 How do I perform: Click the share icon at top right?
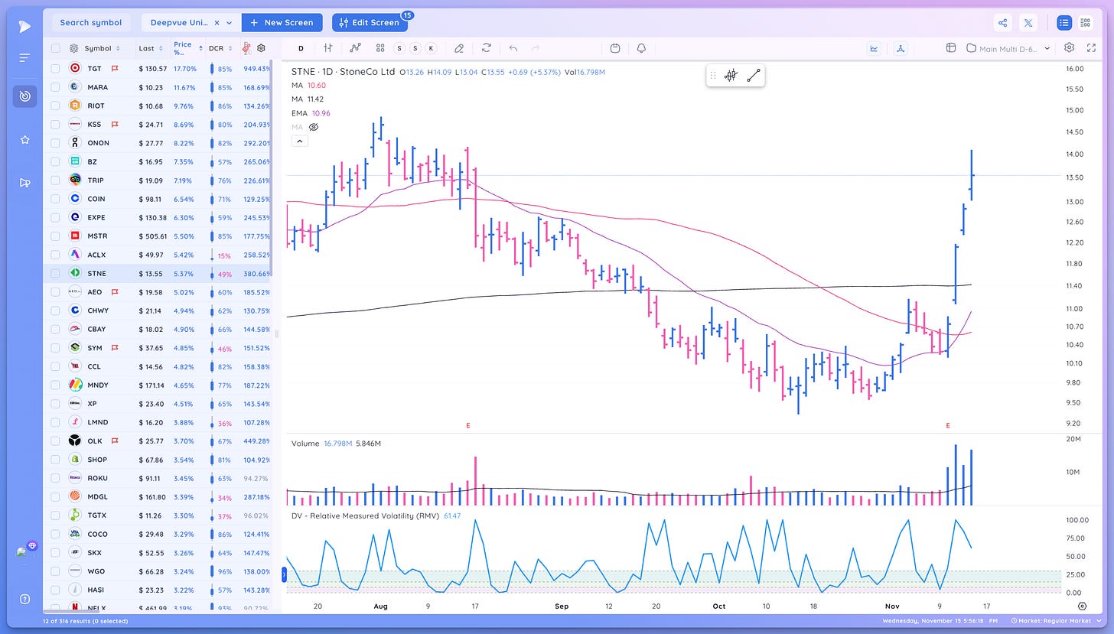coord(1003,23)
